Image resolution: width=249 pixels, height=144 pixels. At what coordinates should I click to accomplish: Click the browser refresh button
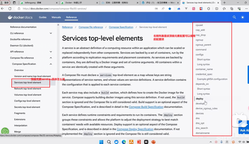coord(10,9)
